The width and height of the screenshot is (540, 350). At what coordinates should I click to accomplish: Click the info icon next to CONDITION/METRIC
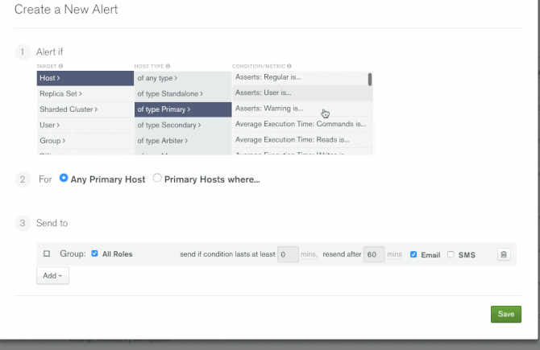[x=289, y=66]
